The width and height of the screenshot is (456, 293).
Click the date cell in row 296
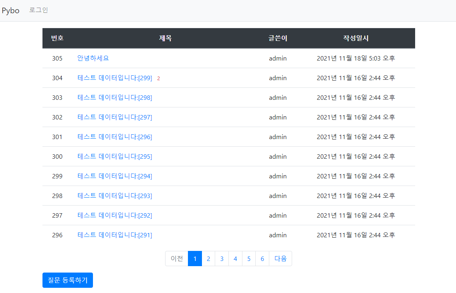point(356,235)
